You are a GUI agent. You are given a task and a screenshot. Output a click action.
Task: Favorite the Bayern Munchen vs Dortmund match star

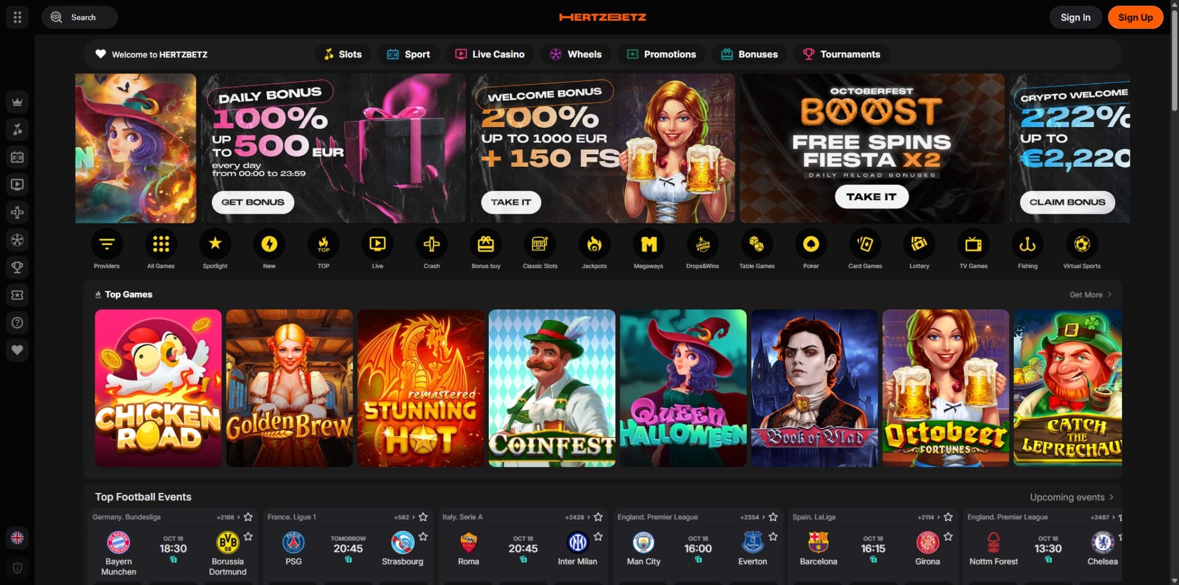click(248, 537)
